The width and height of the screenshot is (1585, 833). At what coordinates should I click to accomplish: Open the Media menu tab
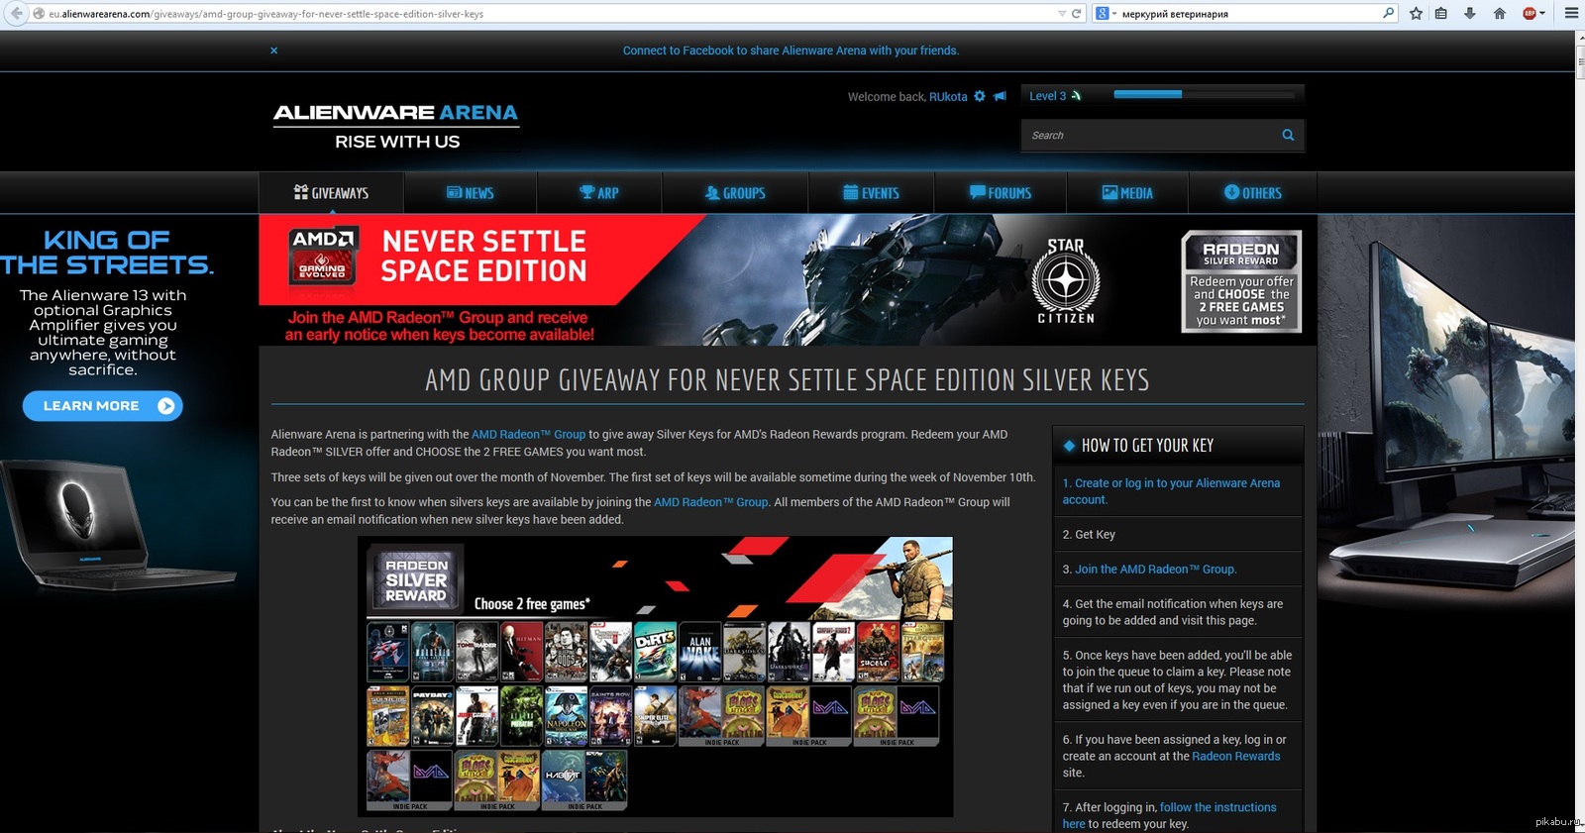click(1127, 193)
